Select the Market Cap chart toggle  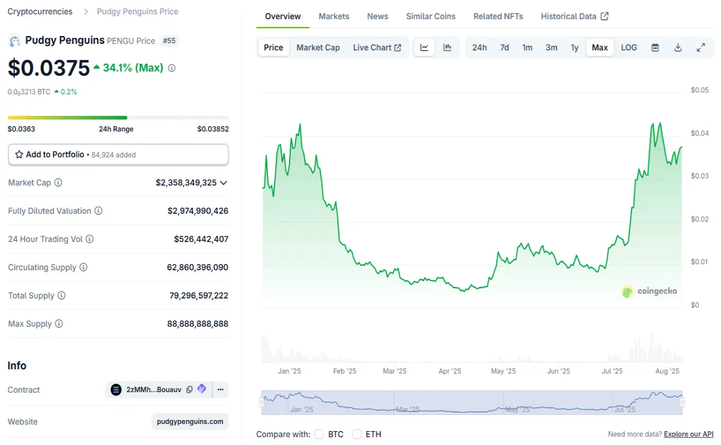pyautogui.click(x=318, y=47)
